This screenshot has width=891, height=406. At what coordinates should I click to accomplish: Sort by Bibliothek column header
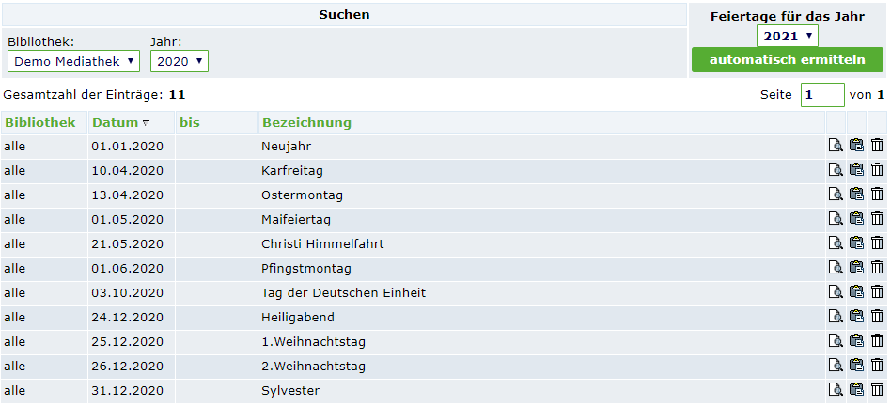click(x=40, y=123)
